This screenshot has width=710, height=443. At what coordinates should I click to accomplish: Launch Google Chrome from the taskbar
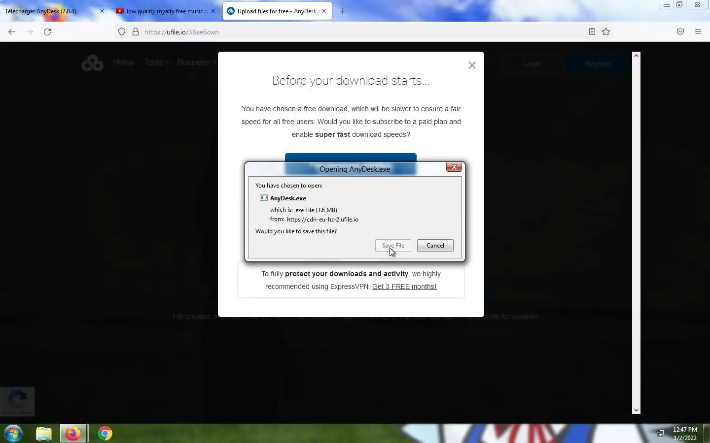pyautogui.click(x=105, y=434)
